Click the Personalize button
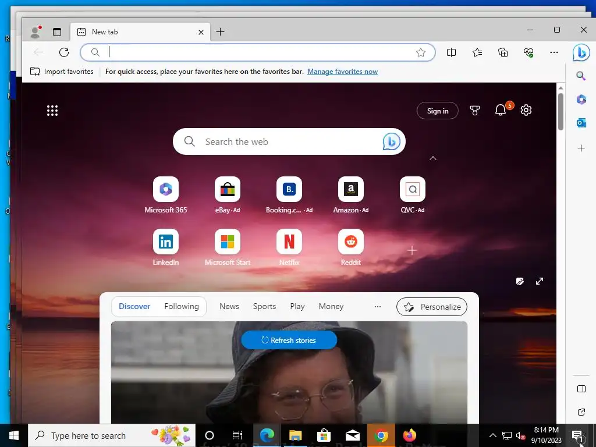The image size is (596, 447). pos(432,307)
